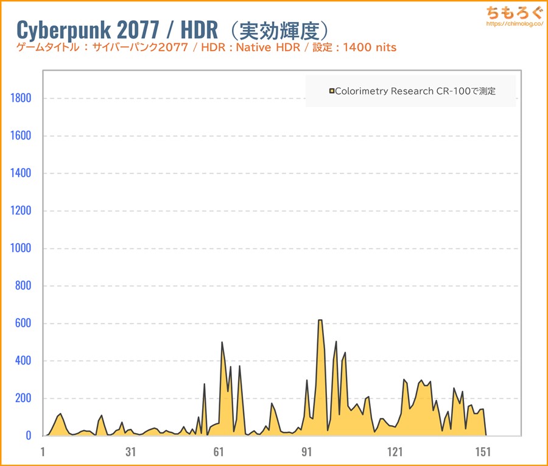Click the x-axis label 121
Image resolution: width=548 pixels, height=466 pixels.
click(x=395, y=451)
